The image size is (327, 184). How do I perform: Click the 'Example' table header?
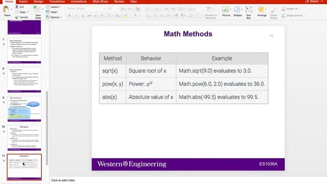(x=222, y=58)
